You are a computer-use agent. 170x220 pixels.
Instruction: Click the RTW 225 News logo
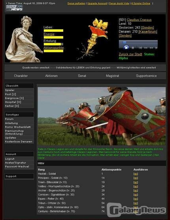pos(14,8)
